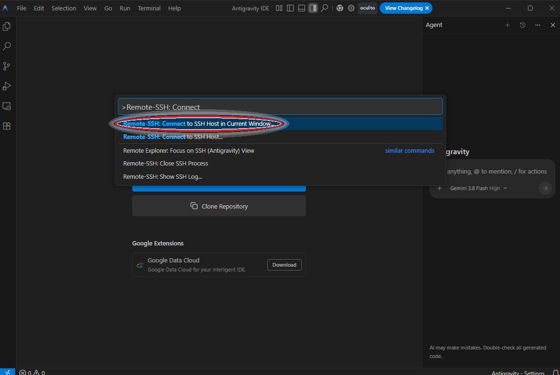The width and height of the screenshot is (560, 375).
Task: Close the Agent panel
Action: pos(553,25)
